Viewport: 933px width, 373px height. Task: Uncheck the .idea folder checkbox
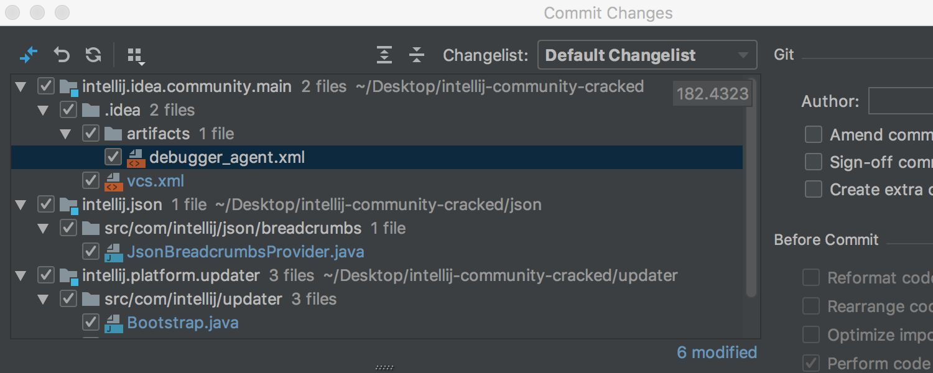click(68, 110)
